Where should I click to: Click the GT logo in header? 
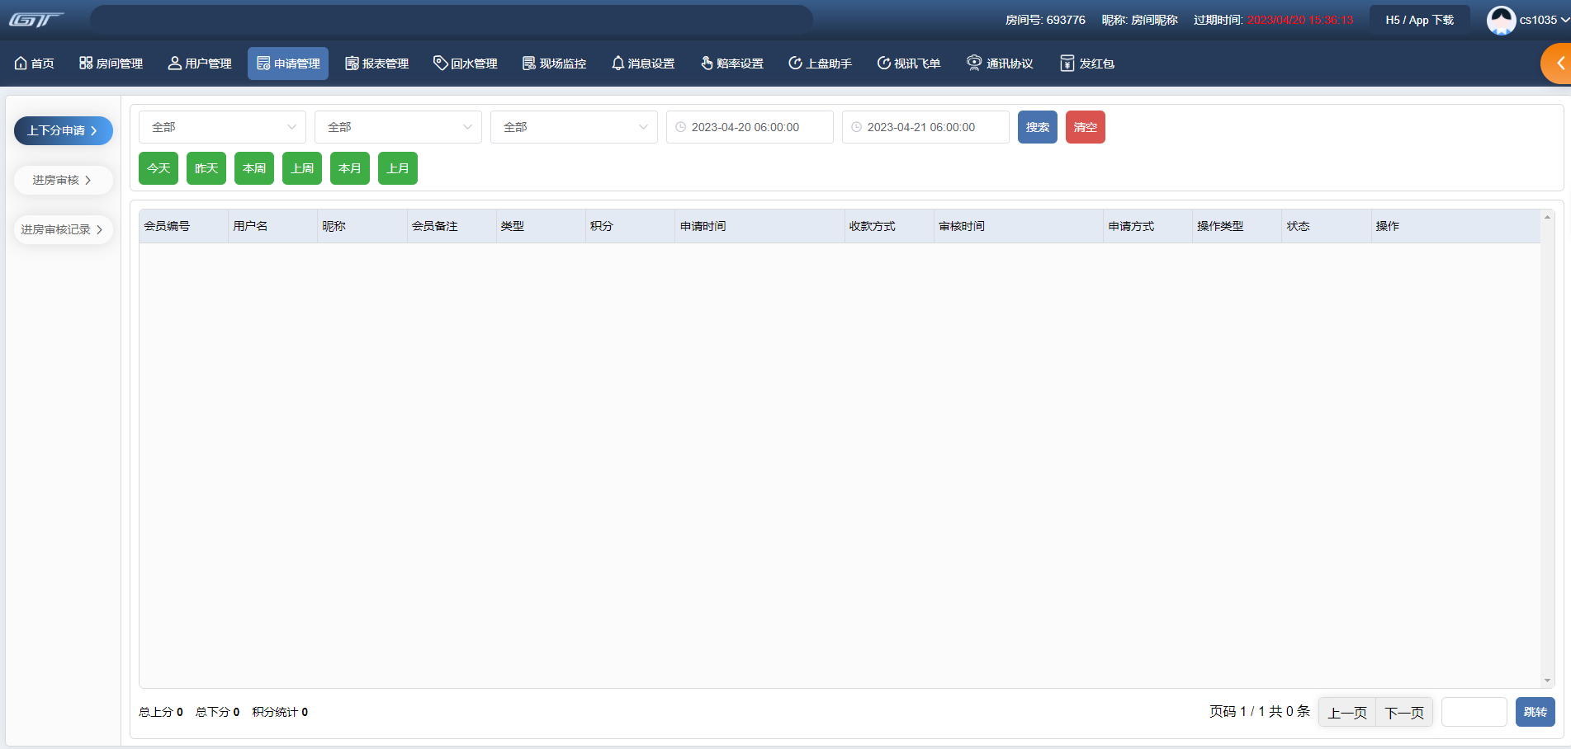[36, 20]
